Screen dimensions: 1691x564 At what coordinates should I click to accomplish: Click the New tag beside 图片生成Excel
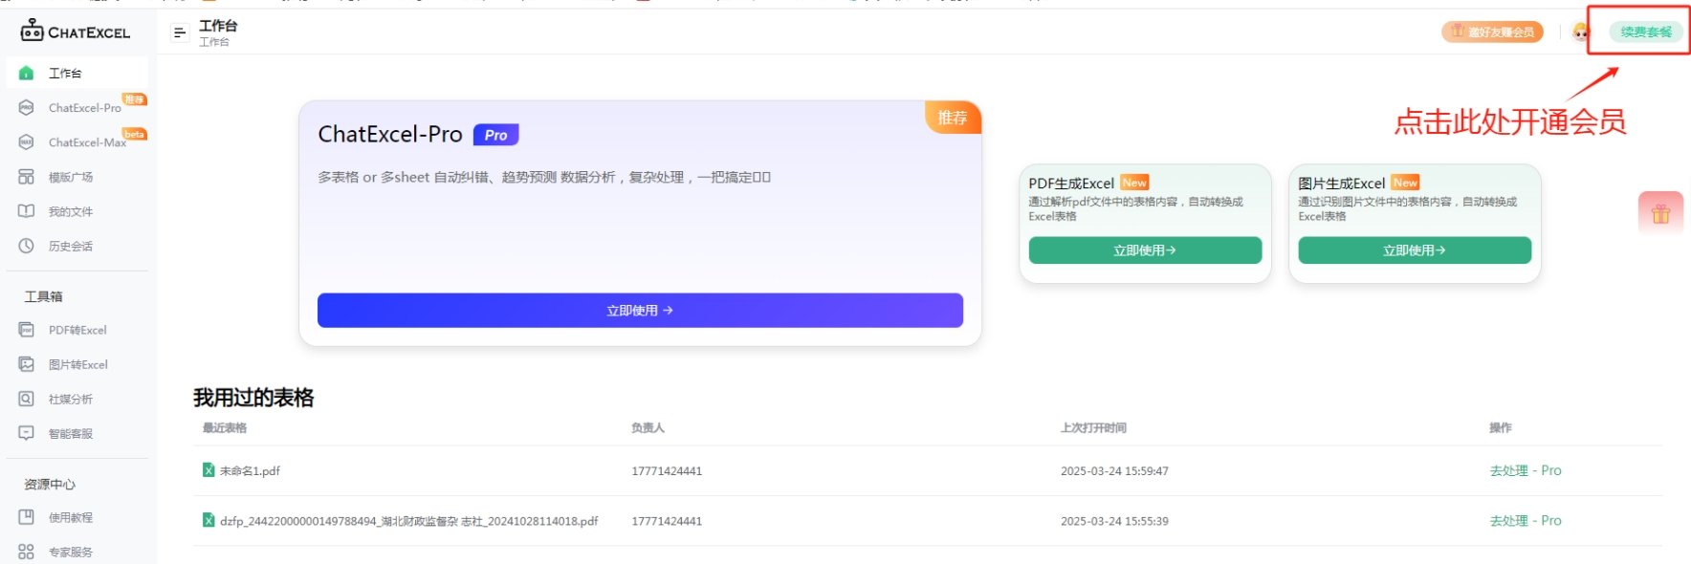(x=1405, y=183)
